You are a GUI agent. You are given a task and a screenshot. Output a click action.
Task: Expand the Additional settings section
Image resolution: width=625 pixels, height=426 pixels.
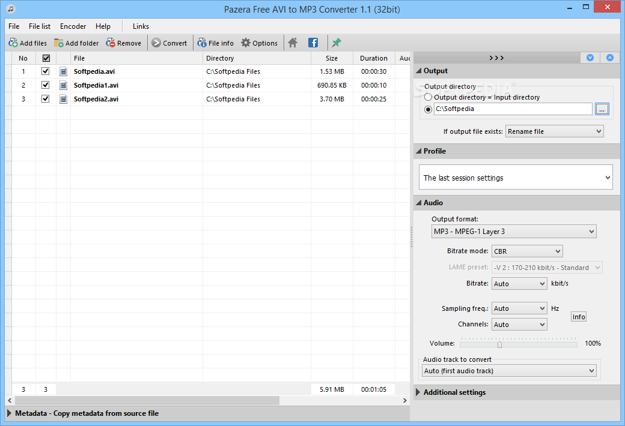pyautogui.click(x=517, y=392)
